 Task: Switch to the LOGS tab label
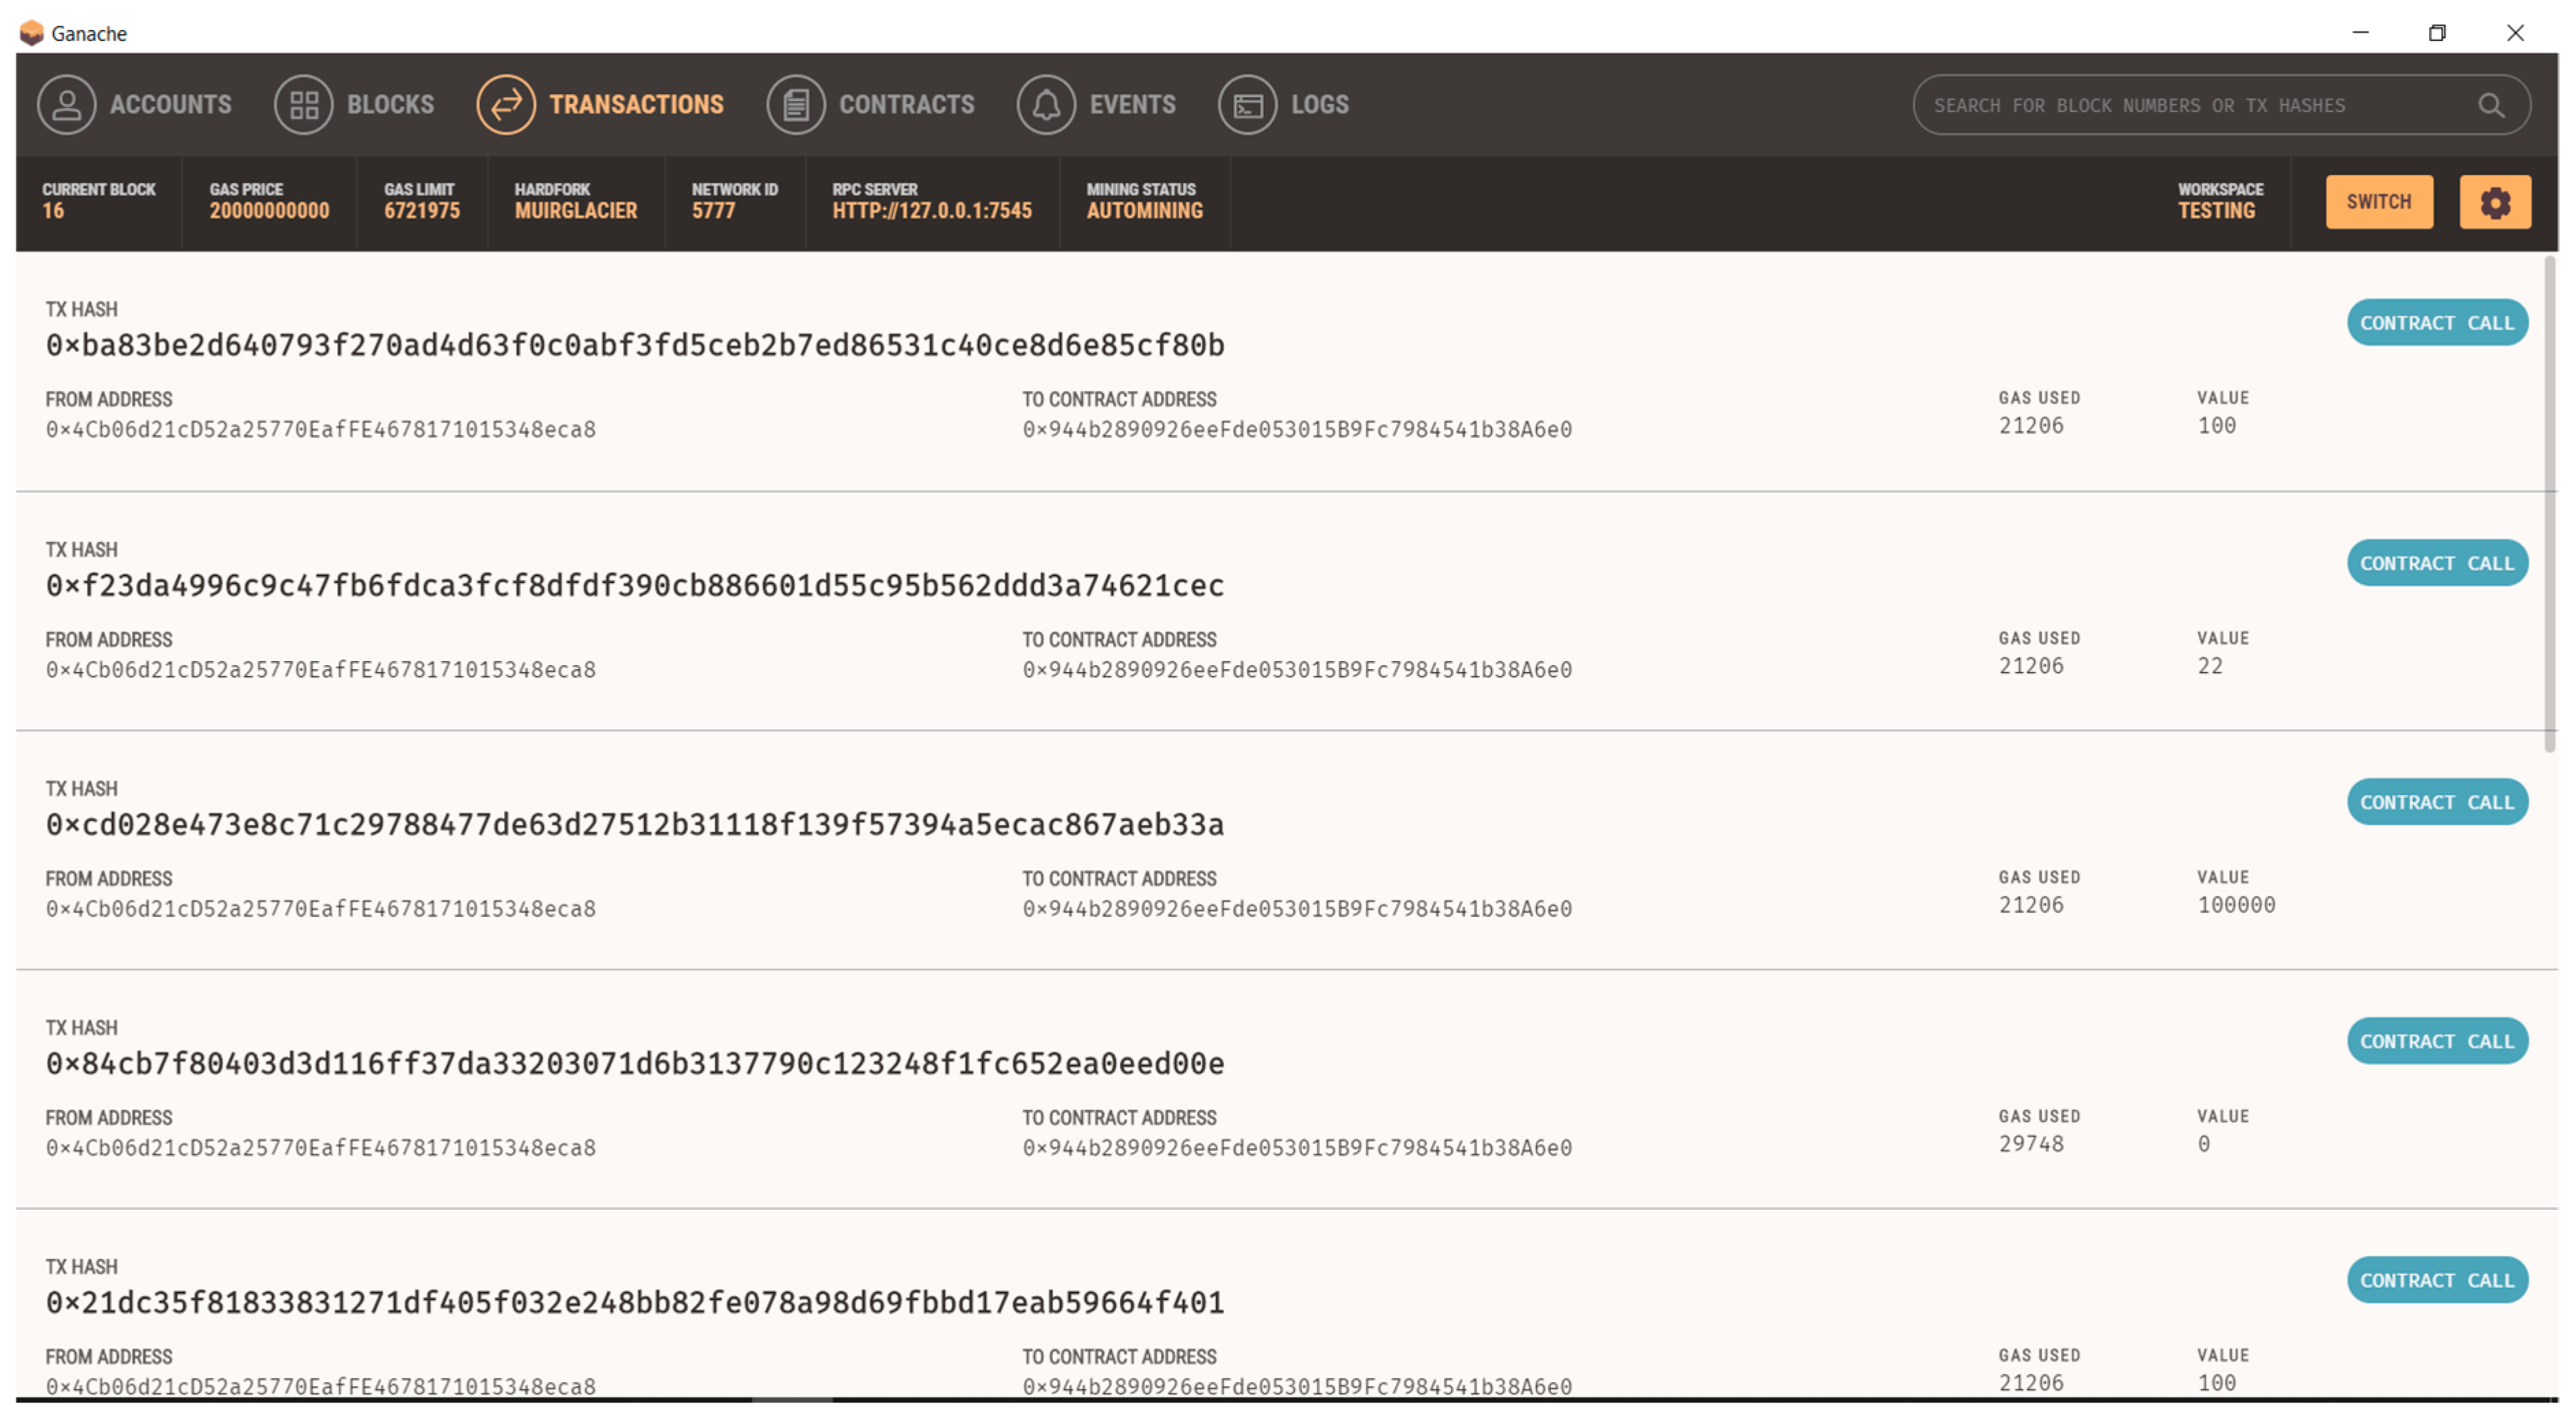coord(1319,104)
